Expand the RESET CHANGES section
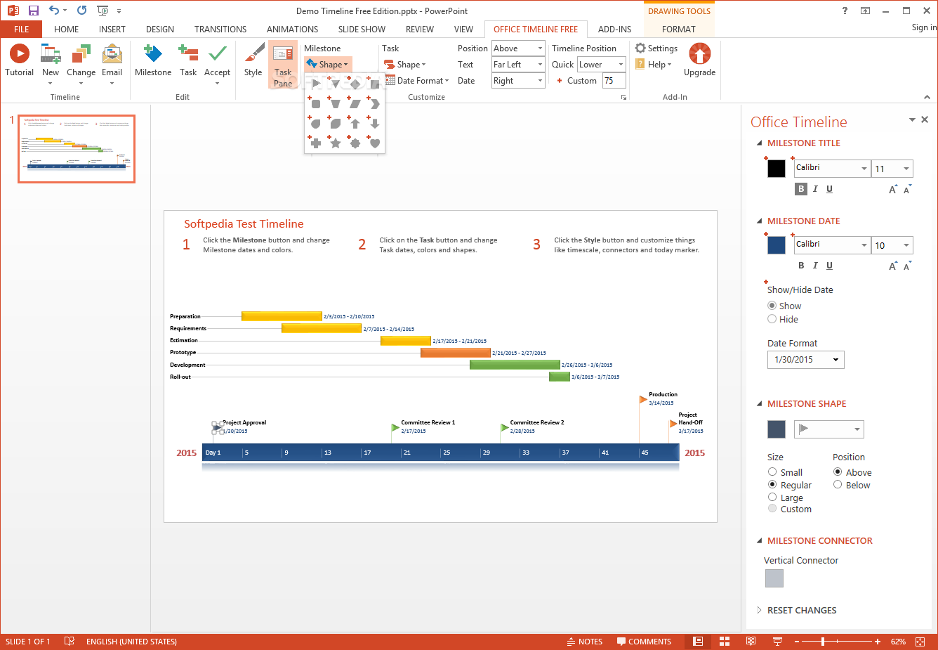Screen dimensions: 938x650 [x=759, y=610]
